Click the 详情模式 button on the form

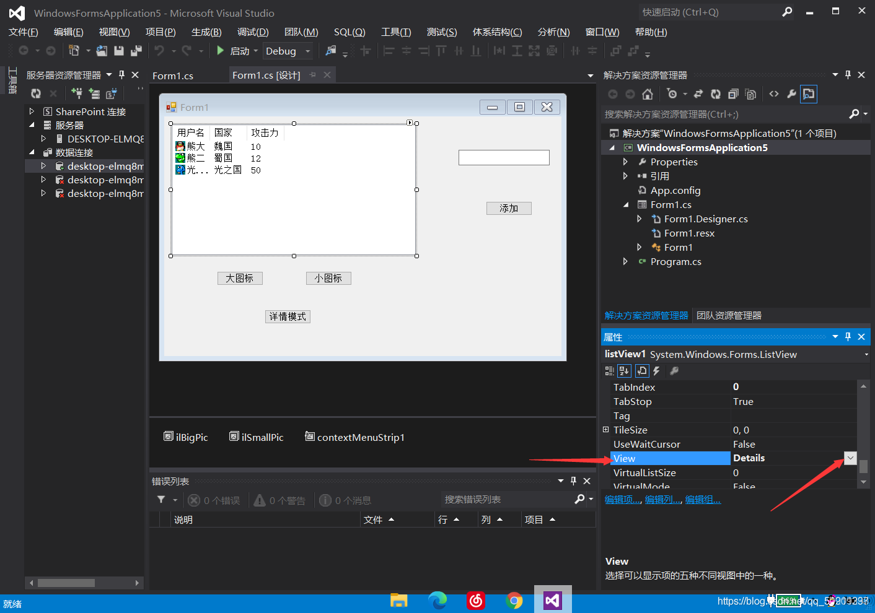coord(288,316)
